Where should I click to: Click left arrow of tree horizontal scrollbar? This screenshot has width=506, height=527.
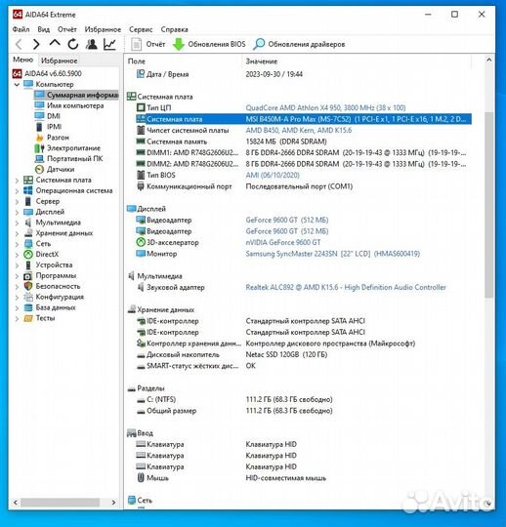point(16,503)
